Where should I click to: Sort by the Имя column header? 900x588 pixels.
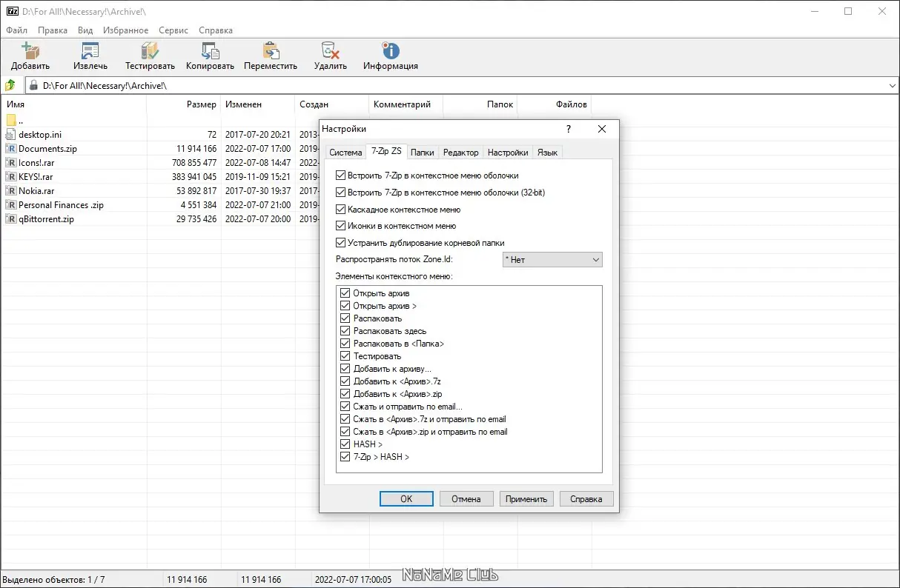[x=73, y=104]
